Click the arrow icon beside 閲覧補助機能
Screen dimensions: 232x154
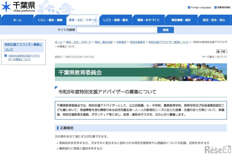[216, 7]
